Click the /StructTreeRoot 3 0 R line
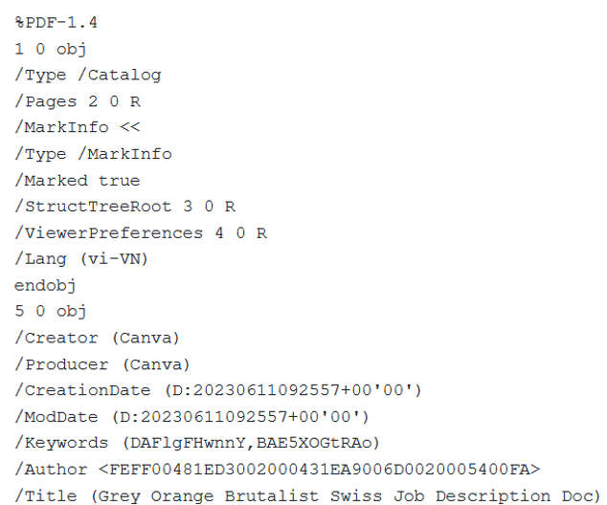This screenshot has width=607, height=505. click(124, 206)
